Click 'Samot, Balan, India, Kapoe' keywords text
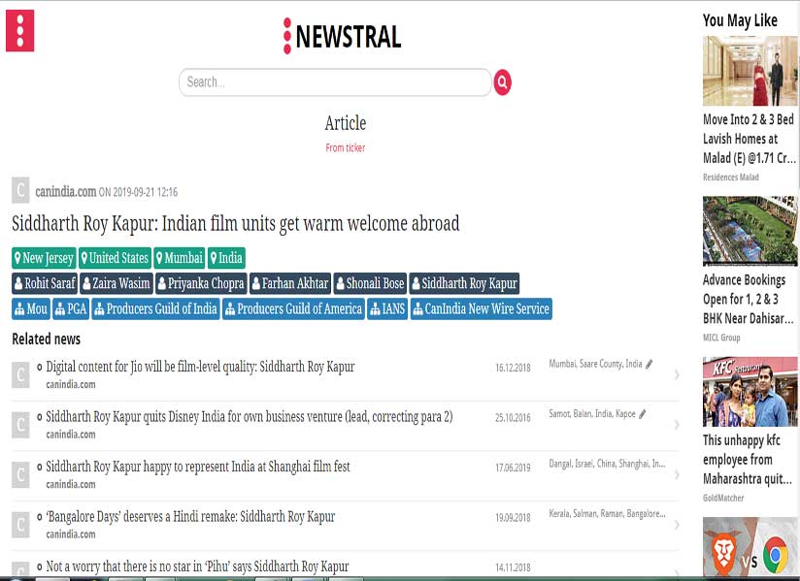 click(592, 414)
